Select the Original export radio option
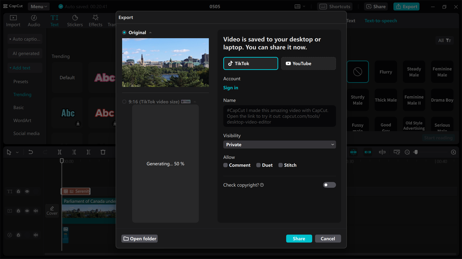The image size is (462, 259). click(124, 32)
